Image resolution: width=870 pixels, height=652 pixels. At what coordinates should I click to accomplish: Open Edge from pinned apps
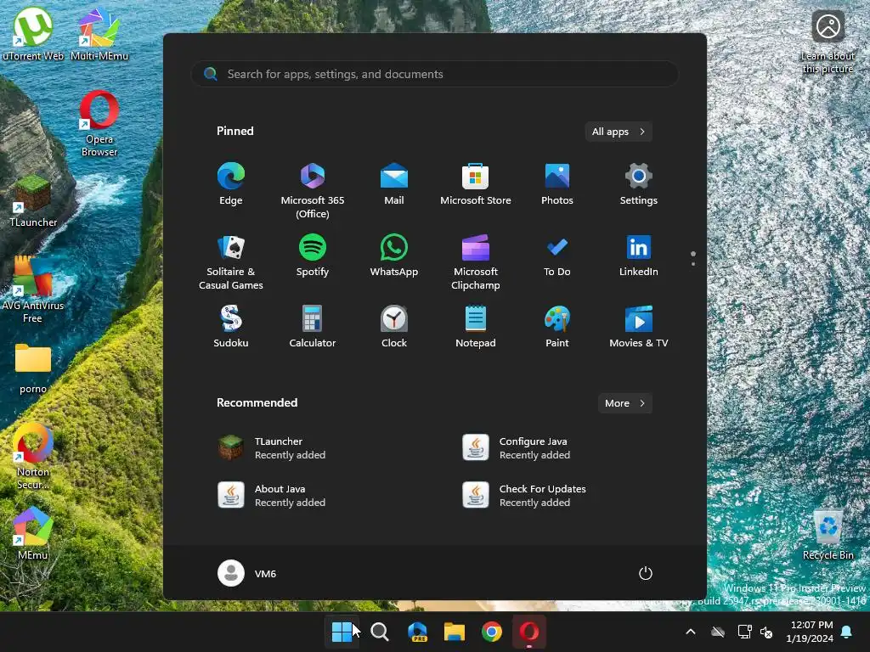(231, 184)
